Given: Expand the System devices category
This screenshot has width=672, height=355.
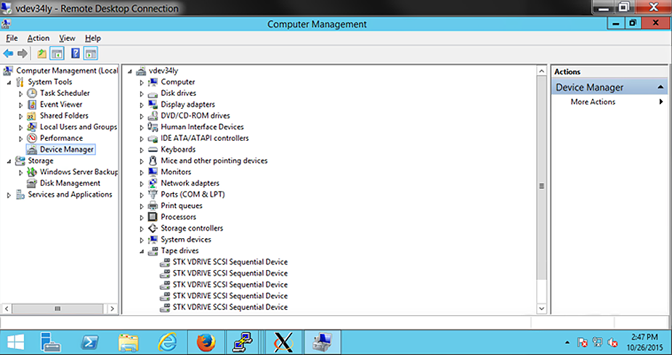Looking at the screenshot, I should [142, 240].
